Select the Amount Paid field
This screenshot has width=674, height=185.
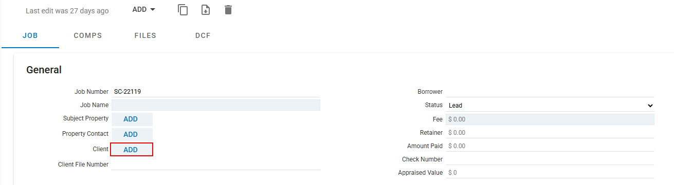click(550, 146)
